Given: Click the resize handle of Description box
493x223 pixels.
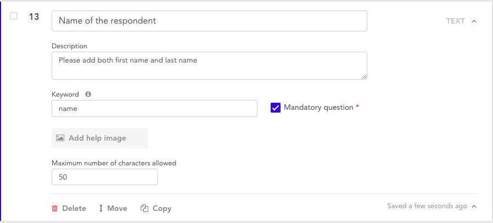Looking at the screenshot, I should (x=363, y=76).
